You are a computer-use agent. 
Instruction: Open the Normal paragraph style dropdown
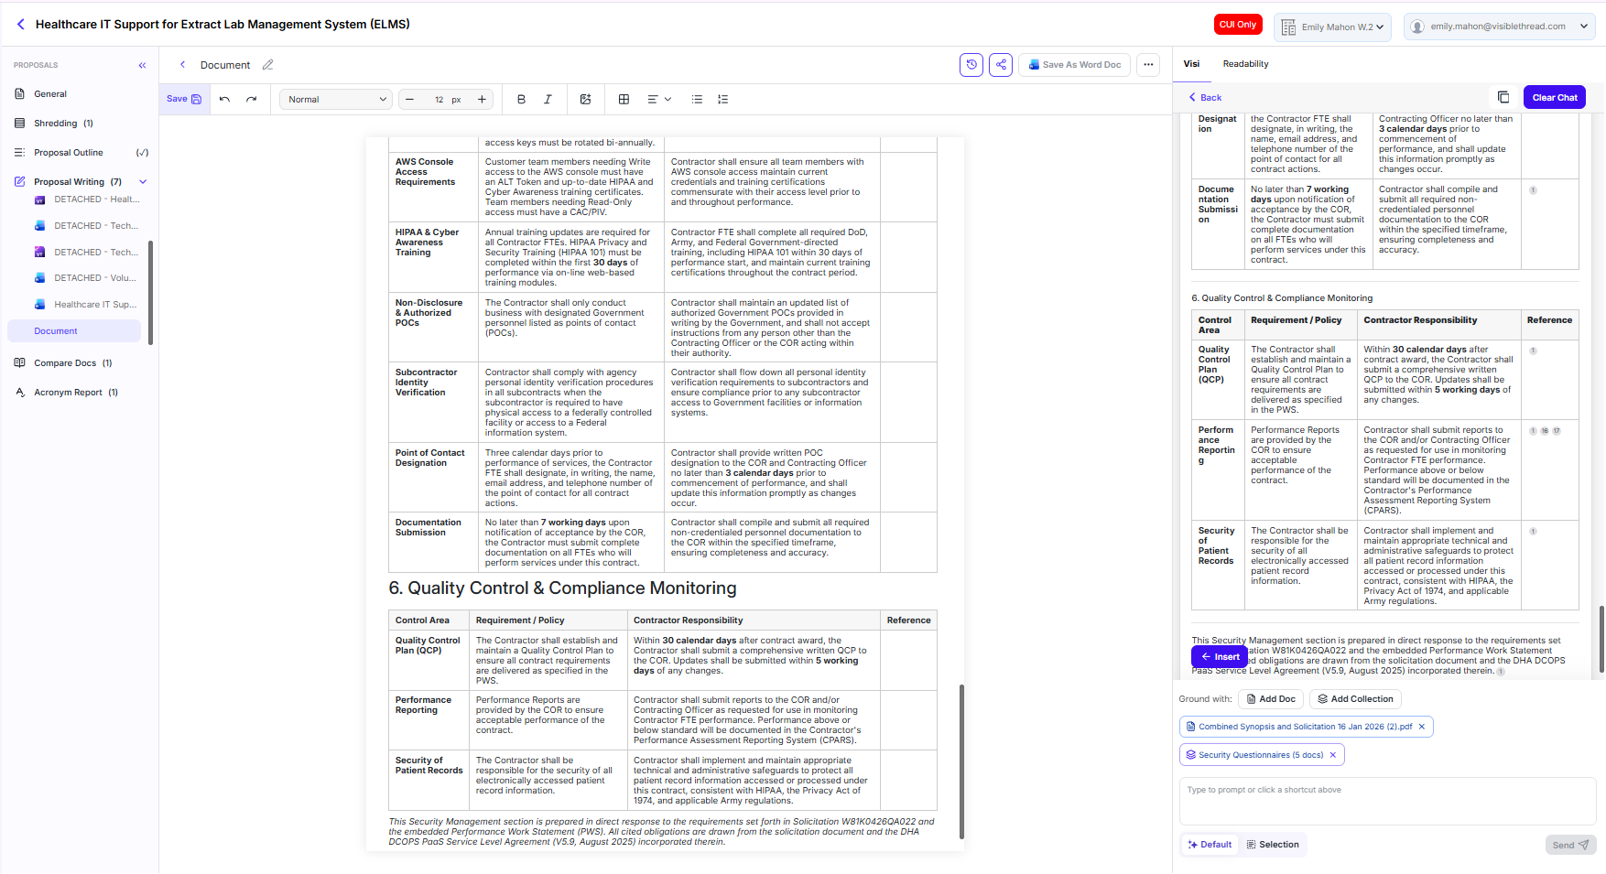pyautogui.click(x=336, y=100)
